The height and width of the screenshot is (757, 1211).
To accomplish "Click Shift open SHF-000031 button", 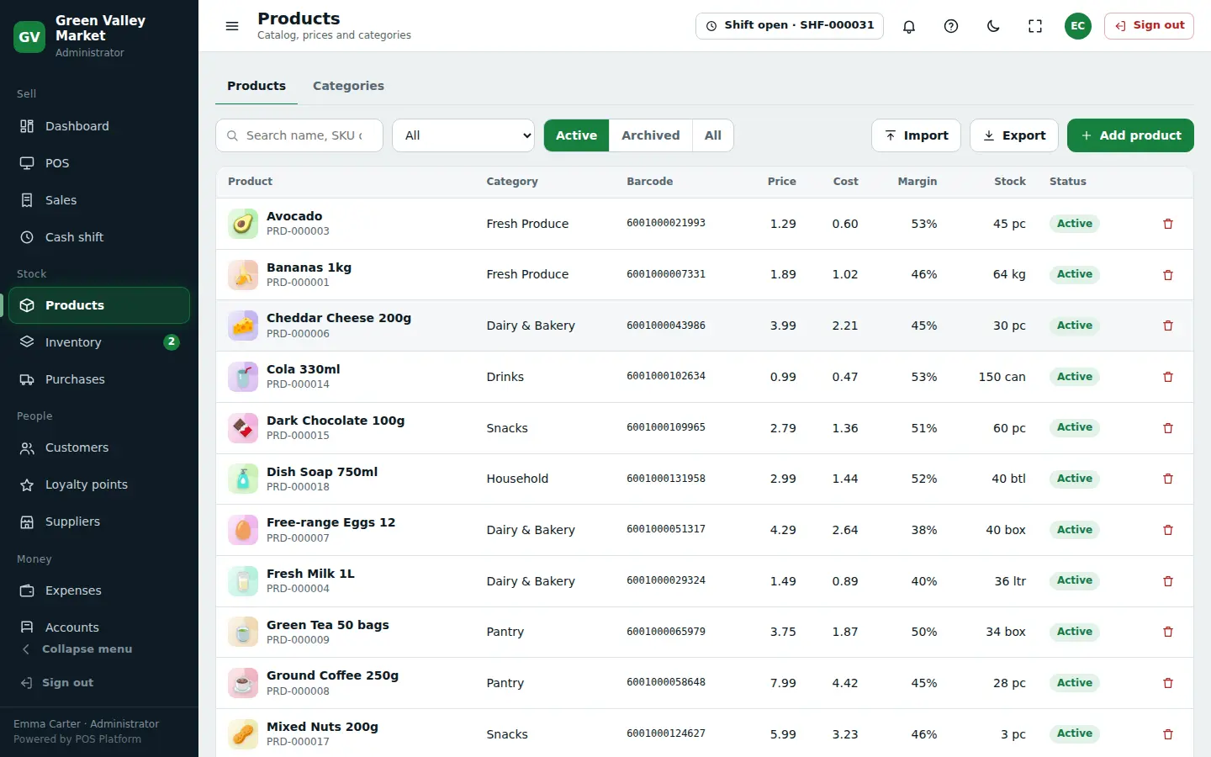I will [x=790, y=26].
